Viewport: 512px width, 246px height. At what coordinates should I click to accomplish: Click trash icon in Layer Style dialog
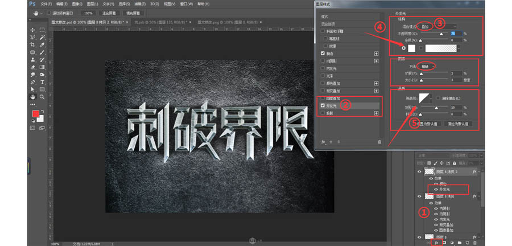pyautogui.click(x=379, y=142)
